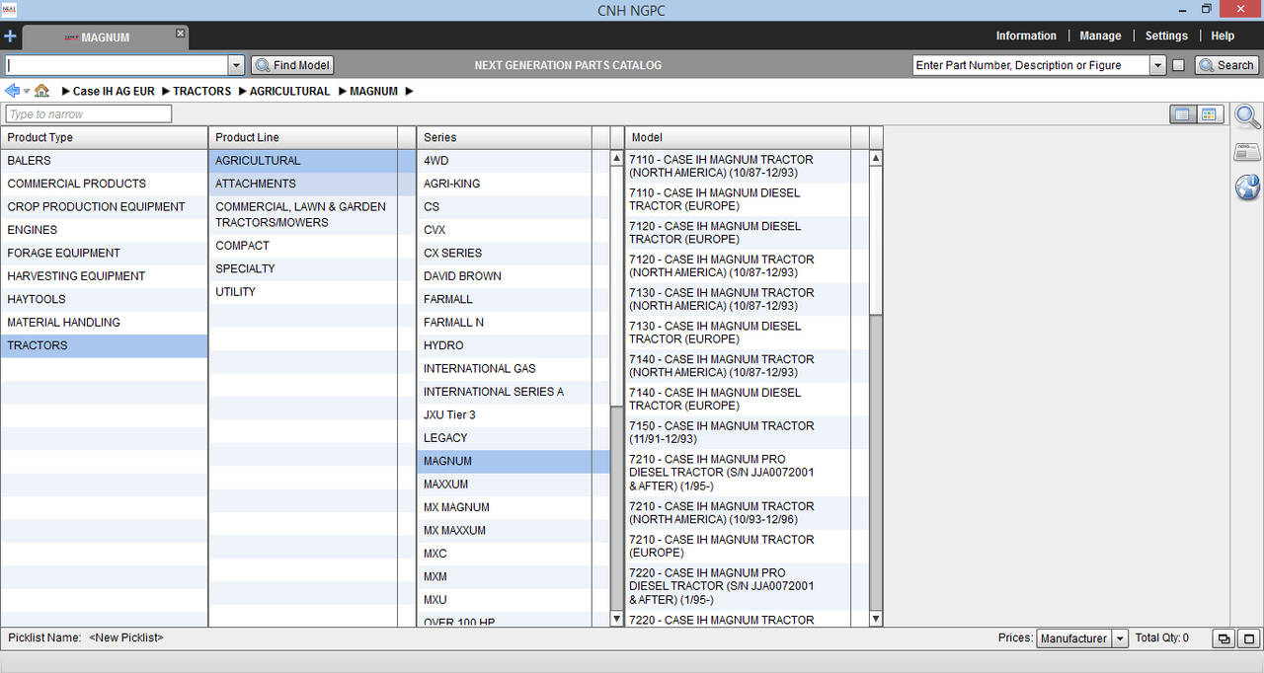The height and width of the screenshot is (673, 1264).
Task: Click the Find Model button
Action: coord(292,65)
